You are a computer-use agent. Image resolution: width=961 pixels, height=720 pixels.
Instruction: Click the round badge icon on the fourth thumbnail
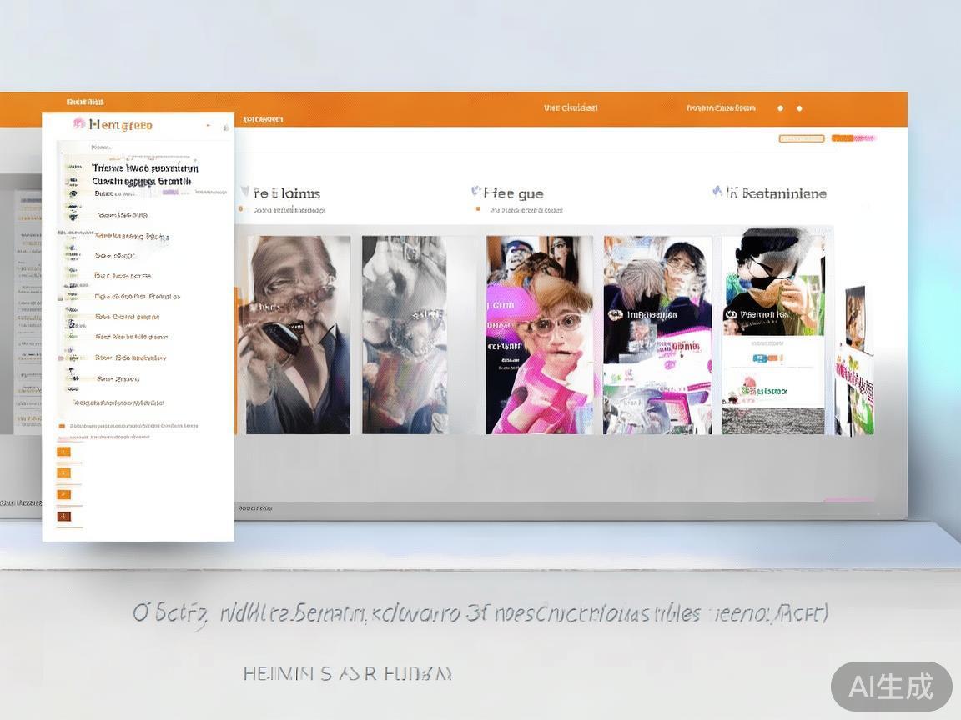[x=617, y=315]
